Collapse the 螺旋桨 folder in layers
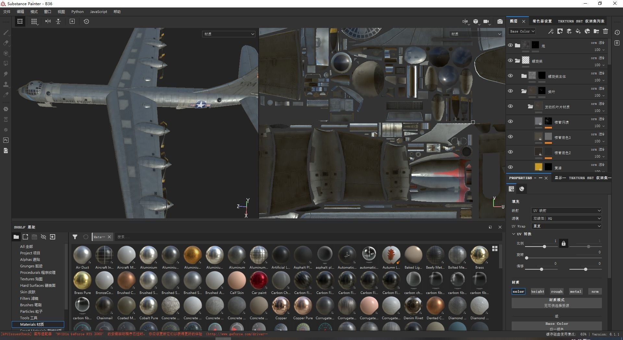This screenshot has width=623, height=340. click(518, 61)
